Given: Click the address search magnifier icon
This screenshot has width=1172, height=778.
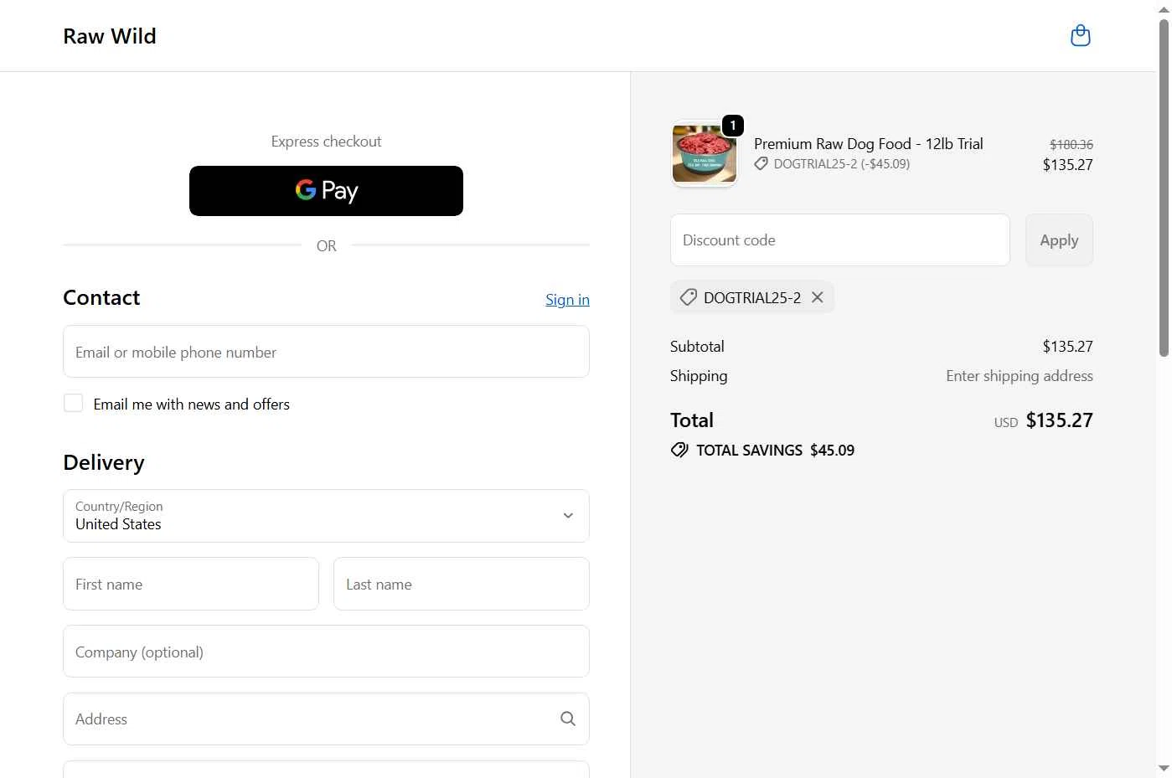Looking at the screenshot, I should 568,719.
